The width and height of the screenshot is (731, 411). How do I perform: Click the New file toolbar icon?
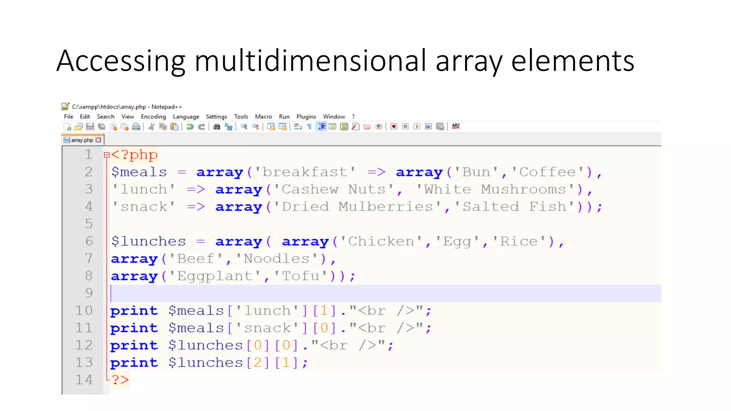[x=67, y=127]
